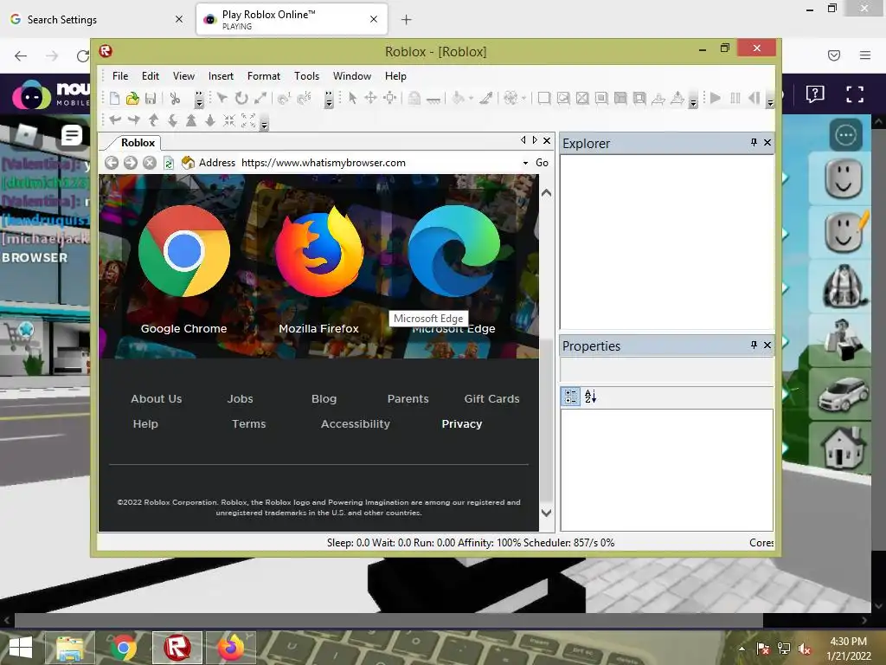Switch properties to categorized view
The image size is (886, 665).
point(571,397)
